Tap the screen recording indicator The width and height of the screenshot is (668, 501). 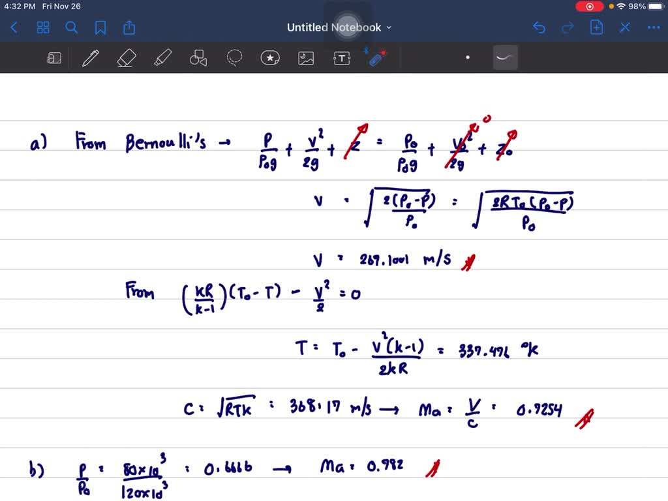pos(590,7)
